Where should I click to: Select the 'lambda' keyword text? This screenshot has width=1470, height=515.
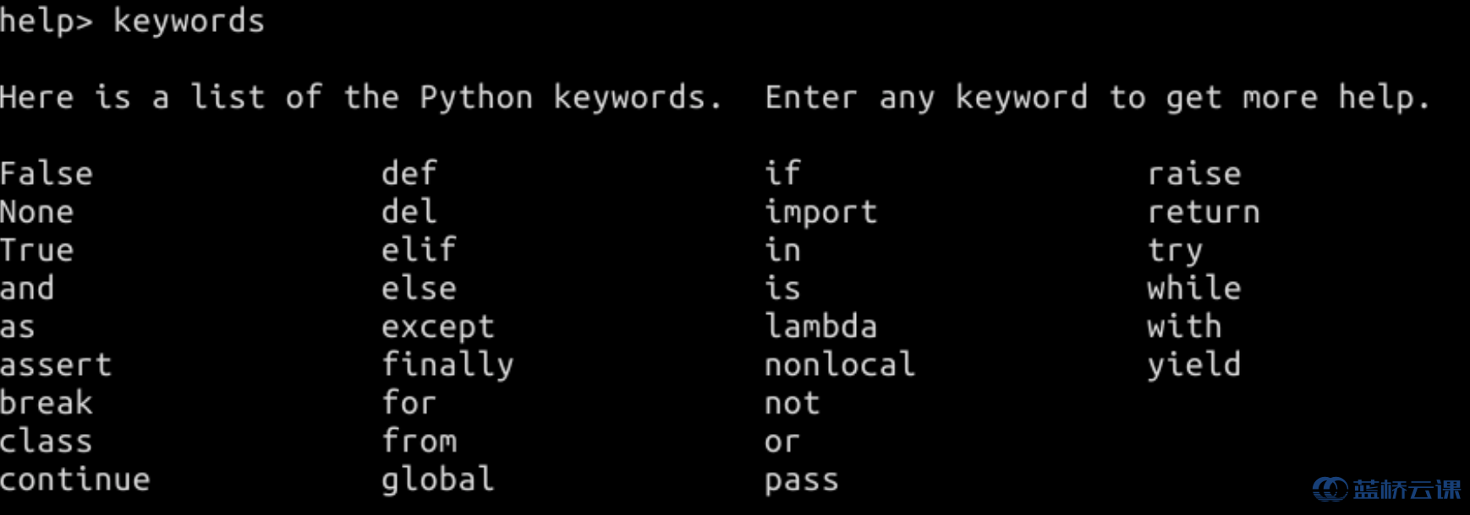pyautogui.click(x=821, y=326)
